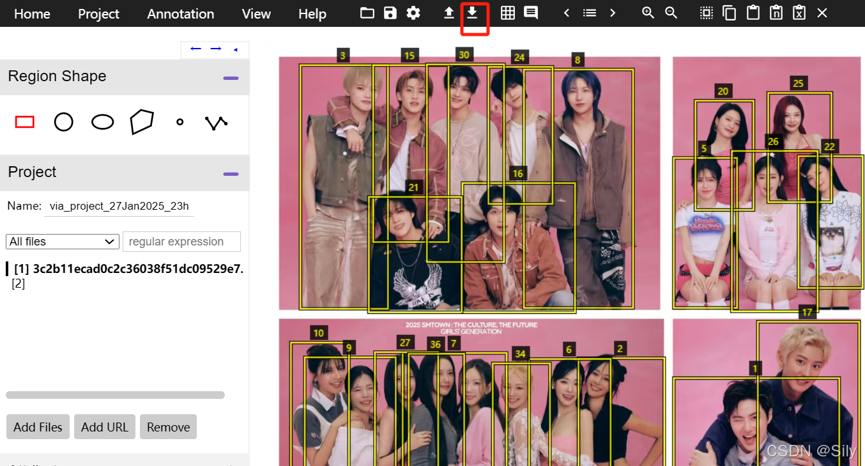This screenshot has width=865, height=466.
Task: Collapse the sidebar with the small blue triangle
Action: coord(235,50)
